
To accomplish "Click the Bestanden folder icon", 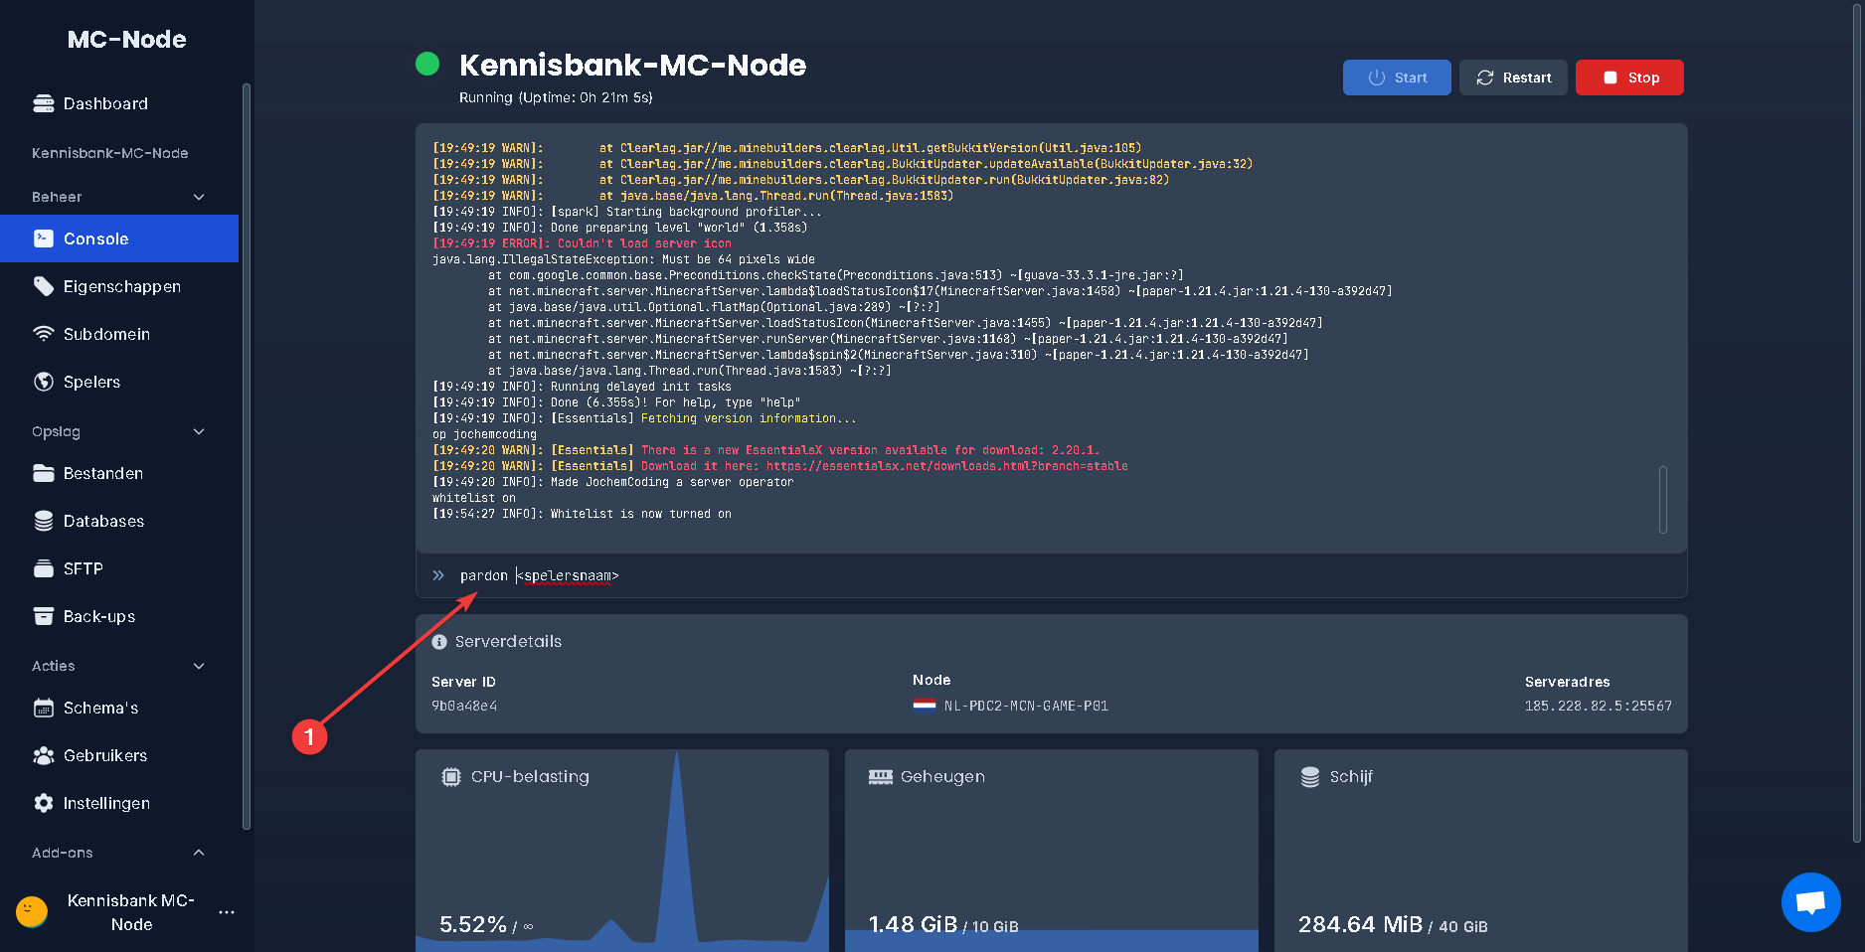I will coord(44,473).
